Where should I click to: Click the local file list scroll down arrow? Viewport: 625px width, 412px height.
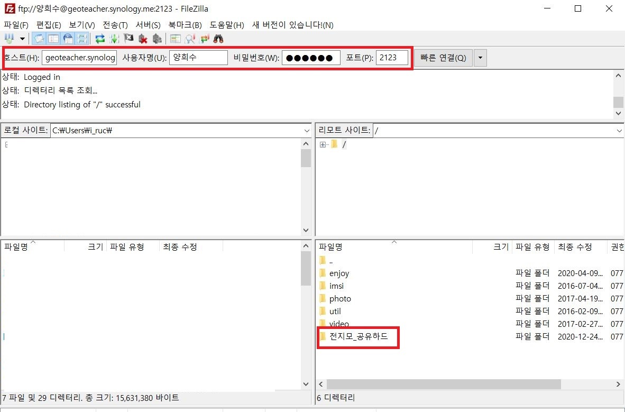click(306, 384)
